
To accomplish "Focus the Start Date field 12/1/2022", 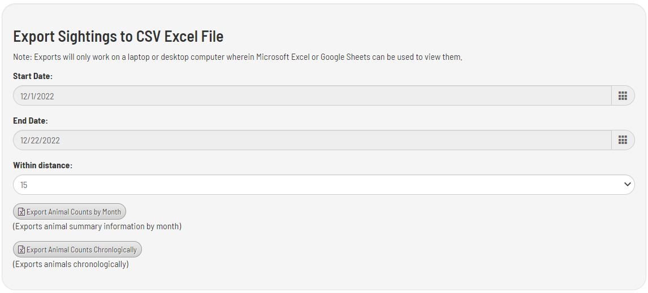I will click(311, 96).
